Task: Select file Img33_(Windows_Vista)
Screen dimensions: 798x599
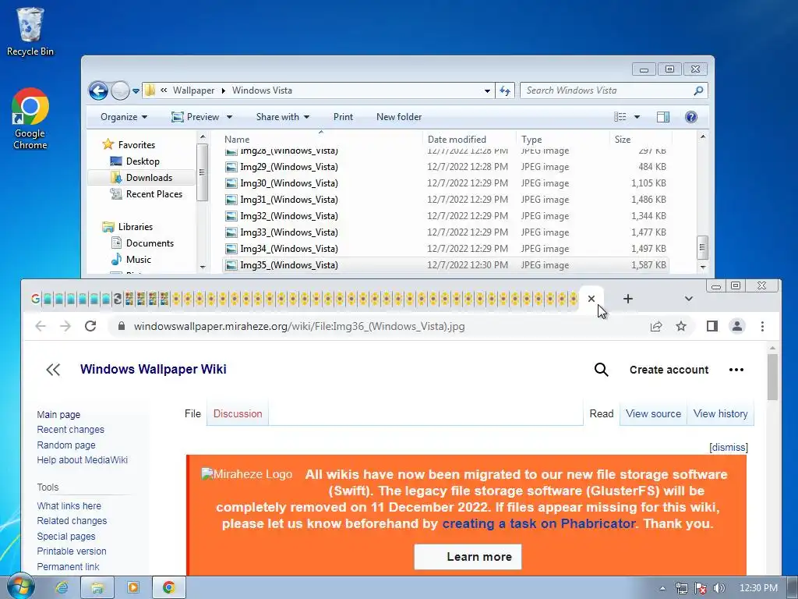Action: tap(445, 232)
